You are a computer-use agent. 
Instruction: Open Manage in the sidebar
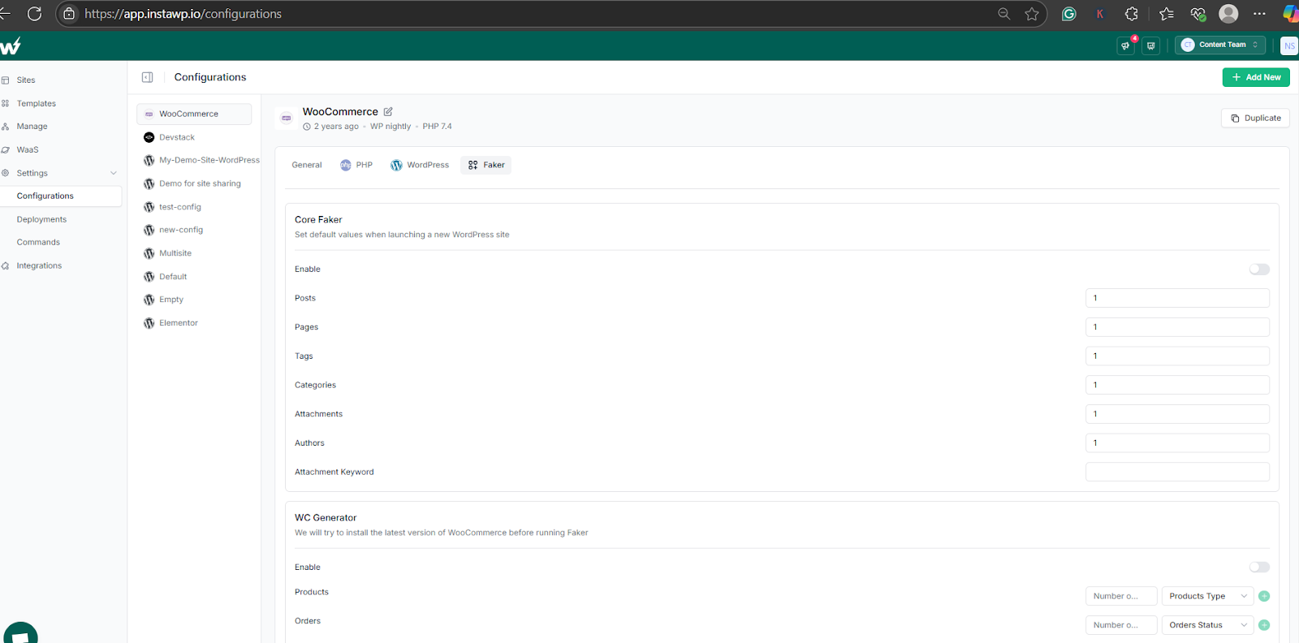[32, 127]
